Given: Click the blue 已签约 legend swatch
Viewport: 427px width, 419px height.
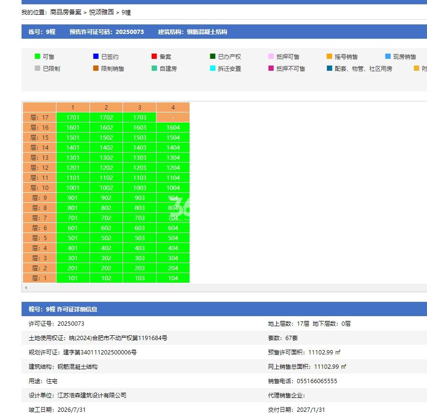Looking at the screenshot, I should (x=96, y=56).
